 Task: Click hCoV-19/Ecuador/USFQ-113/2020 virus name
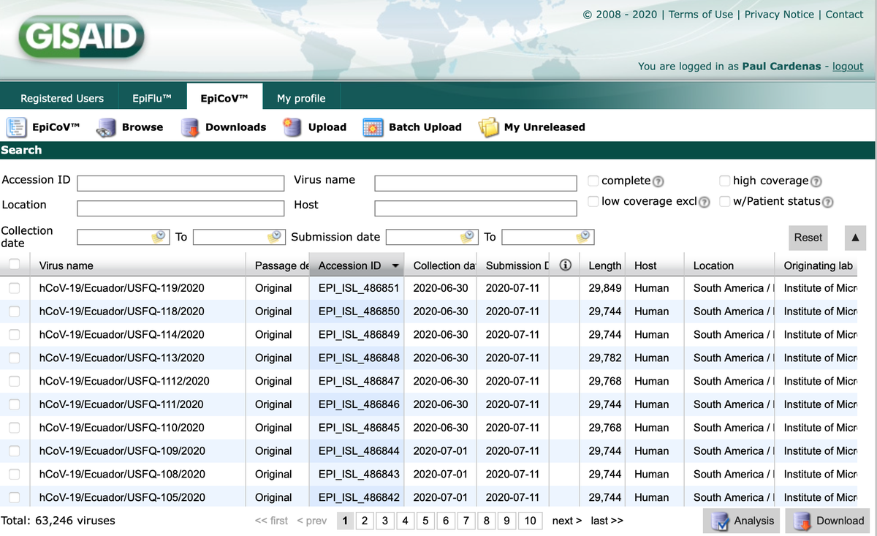click(122, 358)
